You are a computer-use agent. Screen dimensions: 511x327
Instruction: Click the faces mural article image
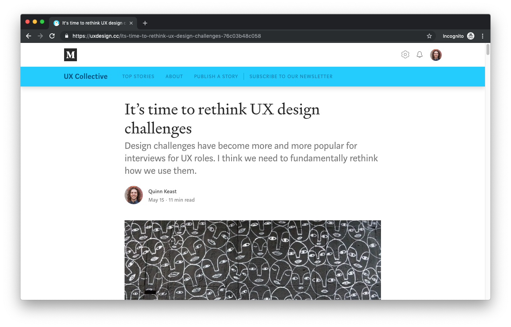(x=253, y=260)
